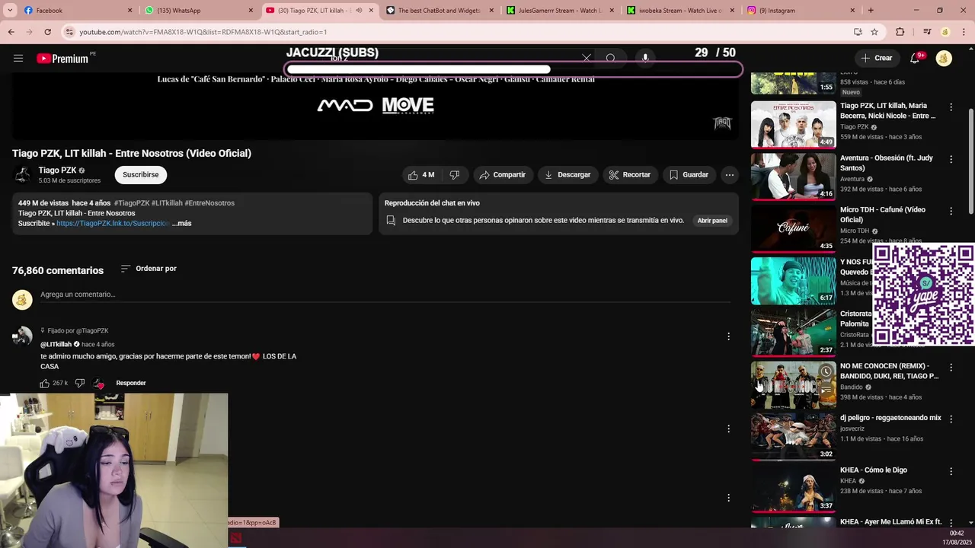Open Micro TDH Cafuné video thumbnail
The image size is (975, 548).
point(793,228)
